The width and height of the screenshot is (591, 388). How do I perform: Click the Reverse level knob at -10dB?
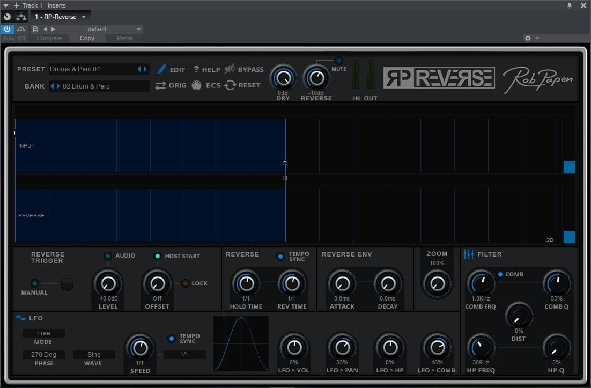(316, 78)
